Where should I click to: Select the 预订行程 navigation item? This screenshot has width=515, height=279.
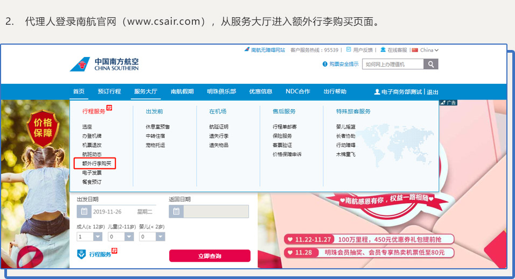[x=109, y=91]
